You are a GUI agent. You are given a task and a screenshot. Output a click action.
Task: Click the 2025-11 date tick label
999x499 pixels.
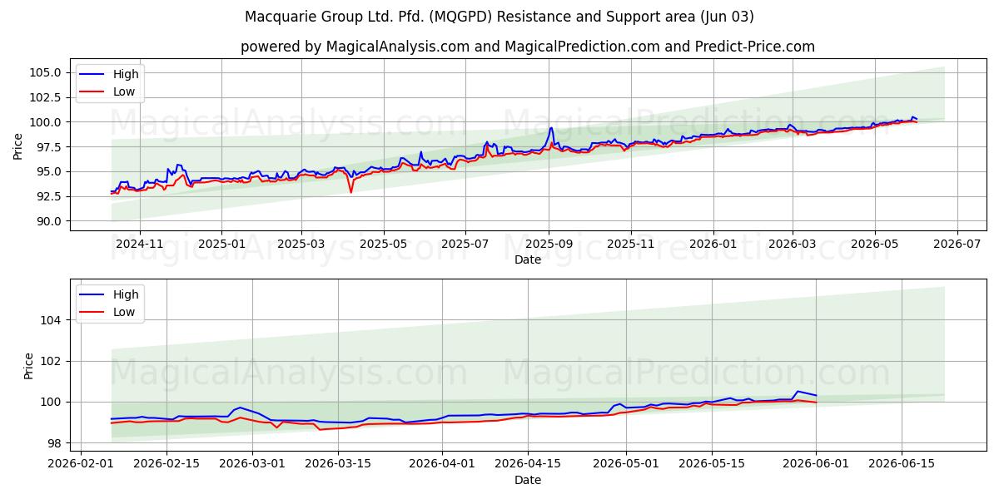(631, 243)
